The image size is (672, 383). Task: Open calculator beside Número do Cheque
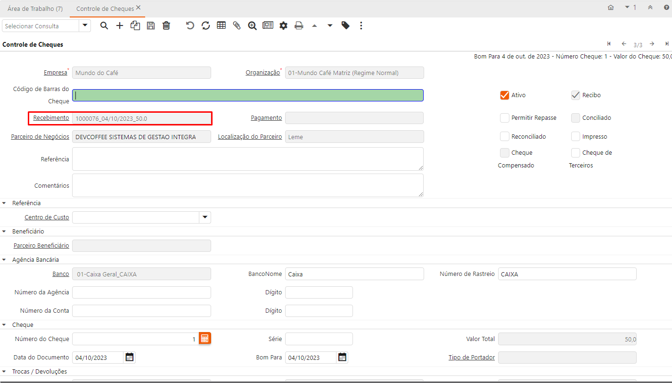point(205,339)
